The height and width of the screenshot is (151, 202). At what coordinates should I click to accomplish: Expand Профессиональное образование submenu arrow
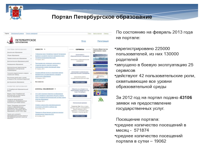(31, 58)
